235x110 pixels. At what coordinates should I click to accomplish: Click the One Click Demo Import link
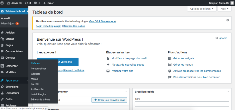103,21
